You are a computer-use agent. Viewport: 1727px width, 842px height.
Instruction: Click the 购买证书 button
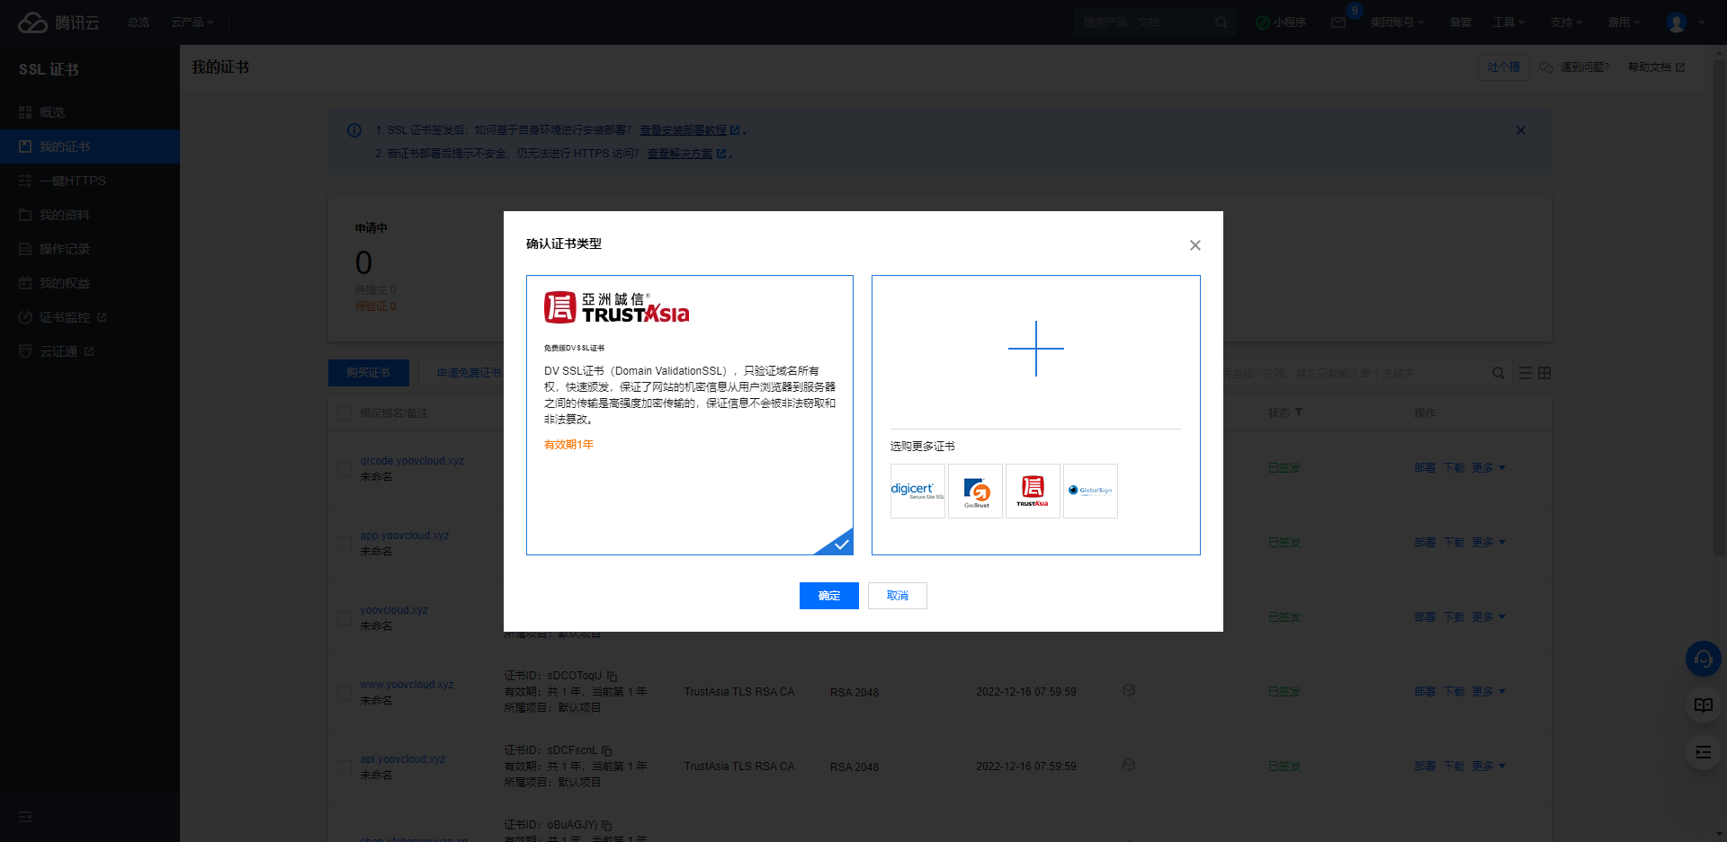click(x=369, y=373)
